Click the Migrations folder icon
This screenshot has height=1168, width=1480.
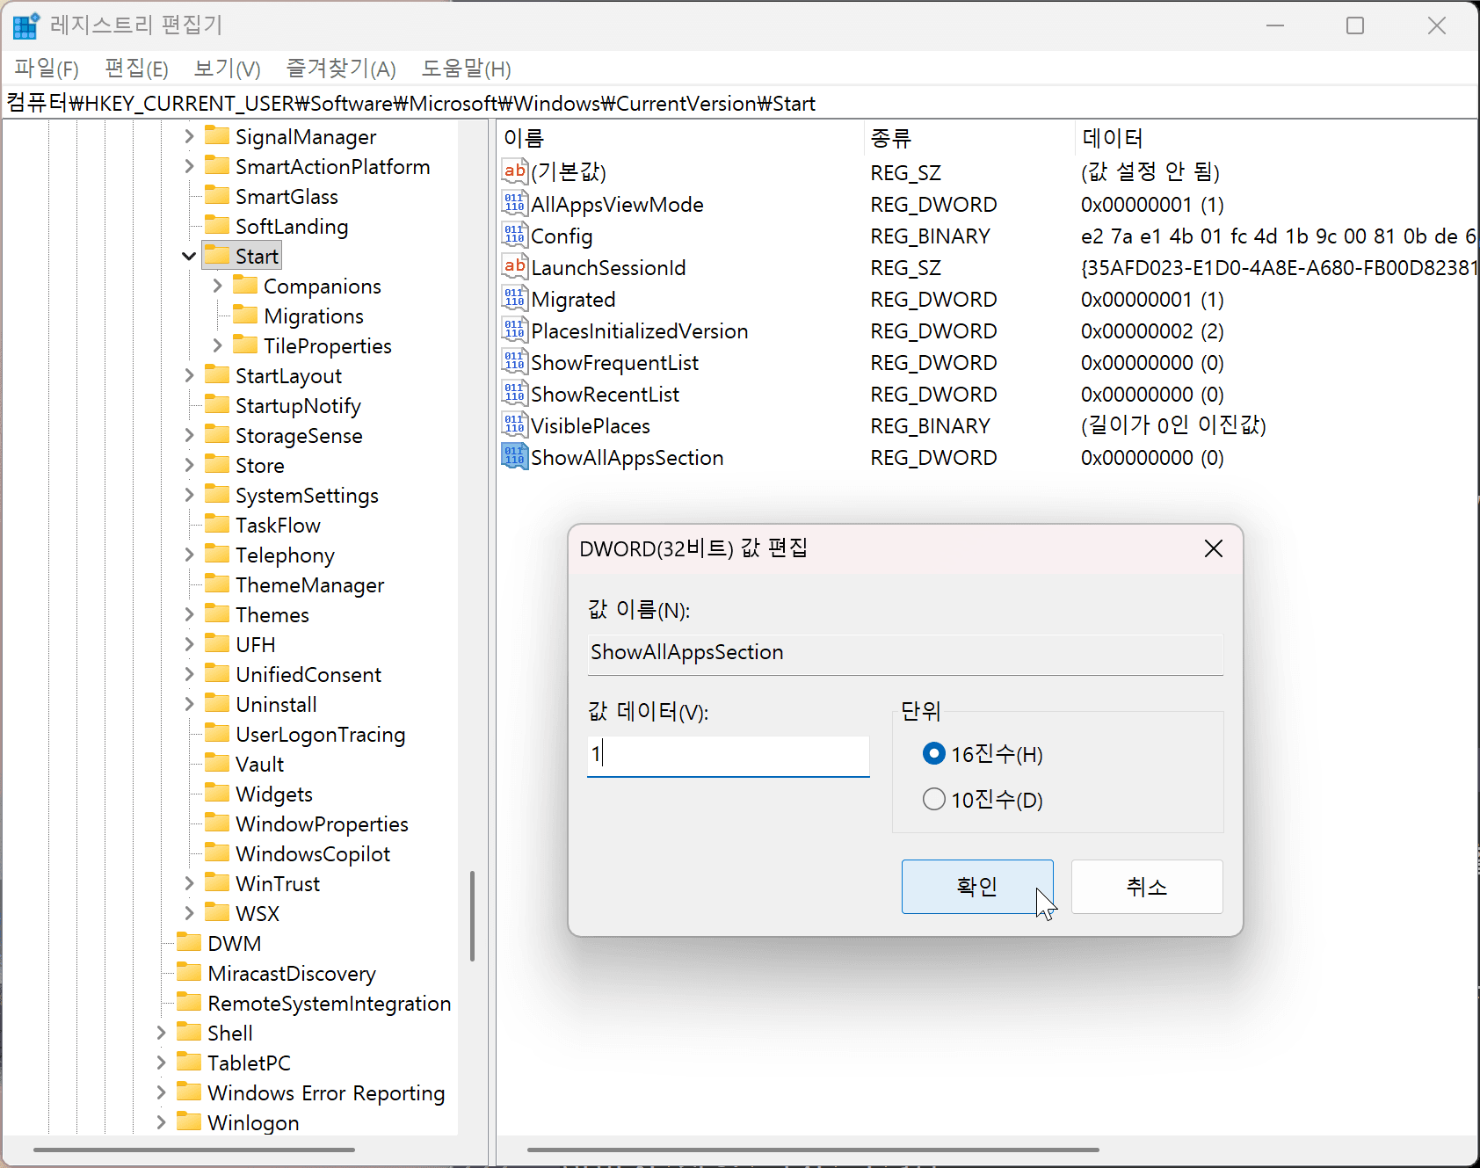click(x=245, y=315)
